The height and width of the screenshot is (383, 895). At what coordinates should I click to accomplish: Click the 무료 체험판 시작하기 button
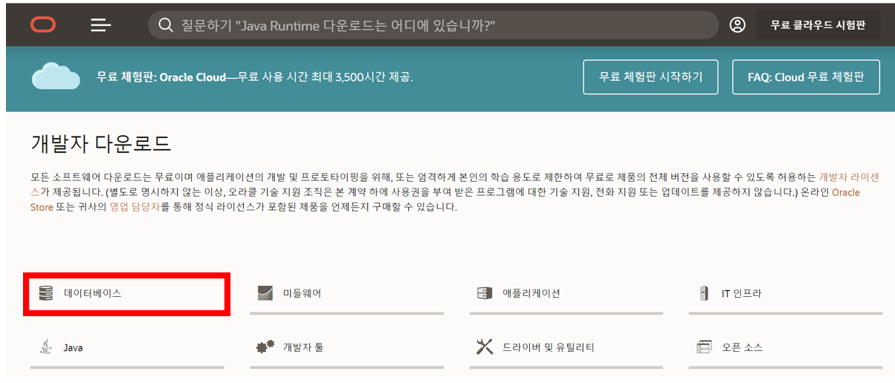(650, 77)
